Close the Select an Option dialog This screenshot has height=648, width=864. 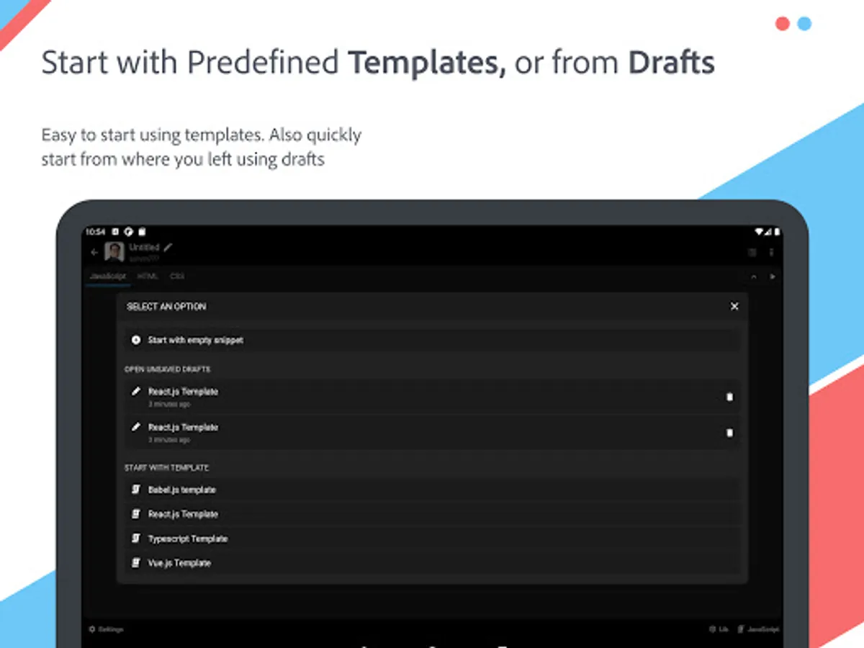[734, 307]
